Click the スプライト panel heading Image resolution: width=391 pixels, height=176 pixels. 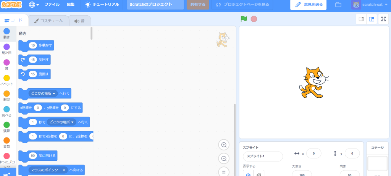tap(250, 148)
